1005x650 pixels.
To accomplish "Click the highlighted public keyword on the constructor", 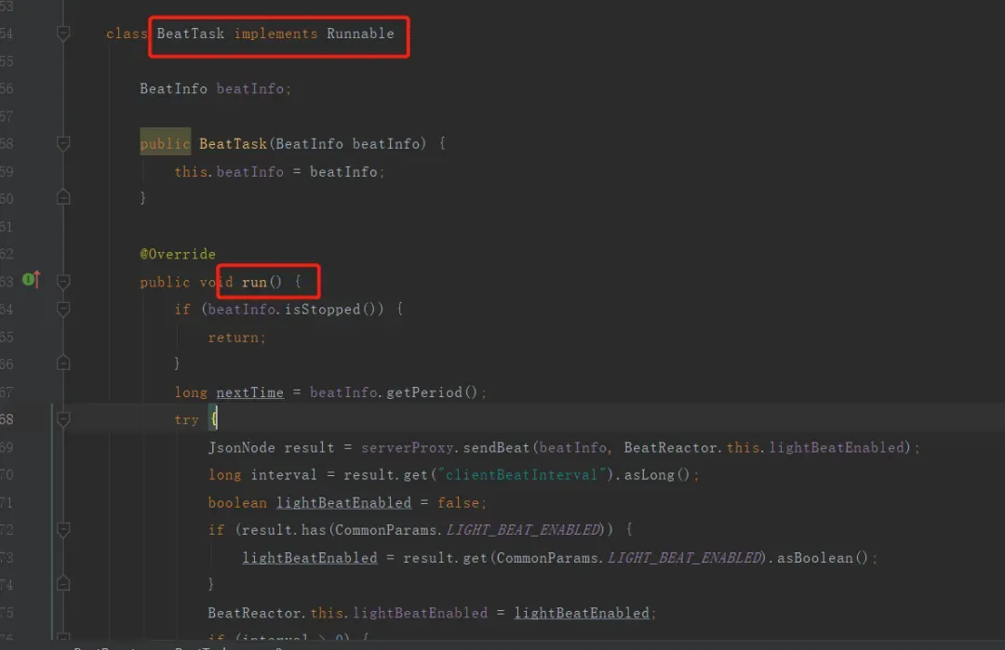I will click(x=165, y=143).
